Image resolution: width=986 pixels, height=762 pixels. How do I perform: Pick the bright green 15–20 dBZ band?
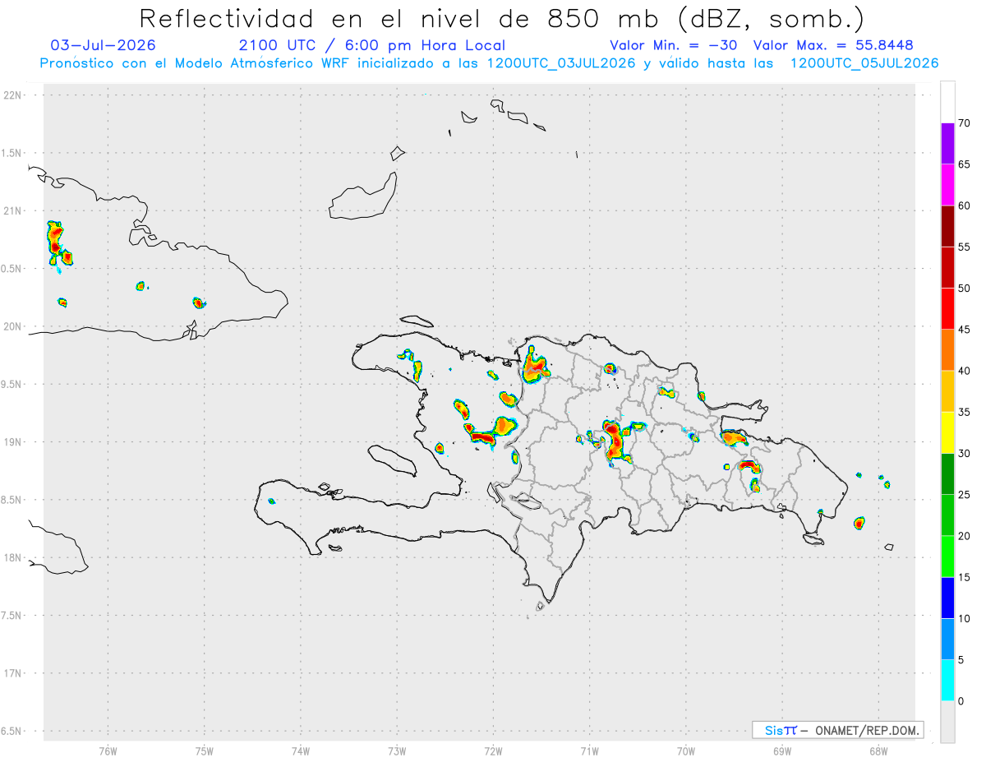click(x=947, y=556)
